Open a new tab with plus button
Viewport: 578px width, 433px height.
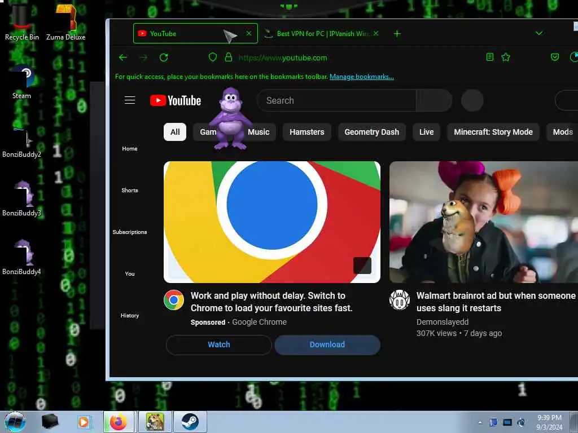397,34
